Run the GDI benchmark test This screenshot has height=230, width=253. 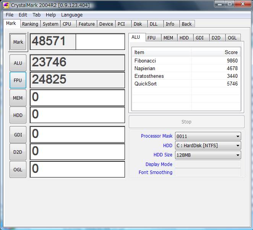point(18,135)
